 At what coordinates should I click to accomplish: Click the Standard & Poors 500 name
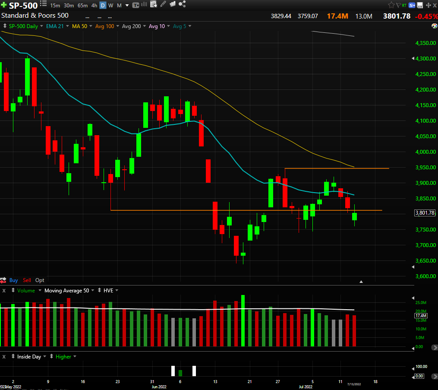point(35,16)
